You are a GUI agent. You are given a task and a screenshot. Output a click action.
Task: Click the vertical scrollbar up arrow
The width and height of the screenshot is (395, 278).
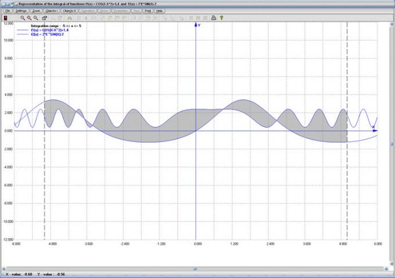[x=392, y=24]
